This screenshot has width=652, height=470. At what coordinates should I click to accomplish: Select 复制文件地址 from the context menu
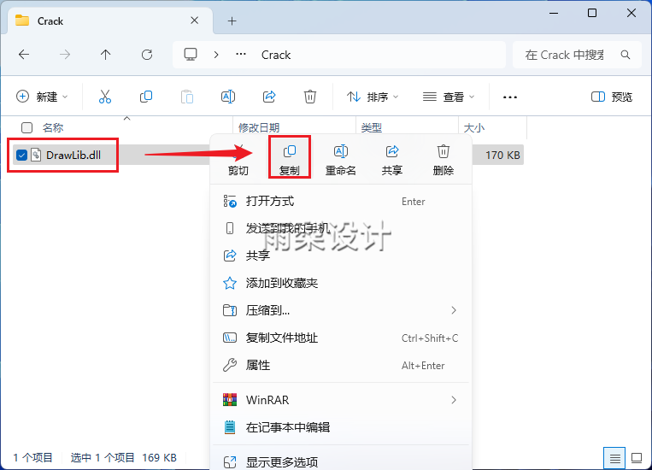[x=341, y=338]
